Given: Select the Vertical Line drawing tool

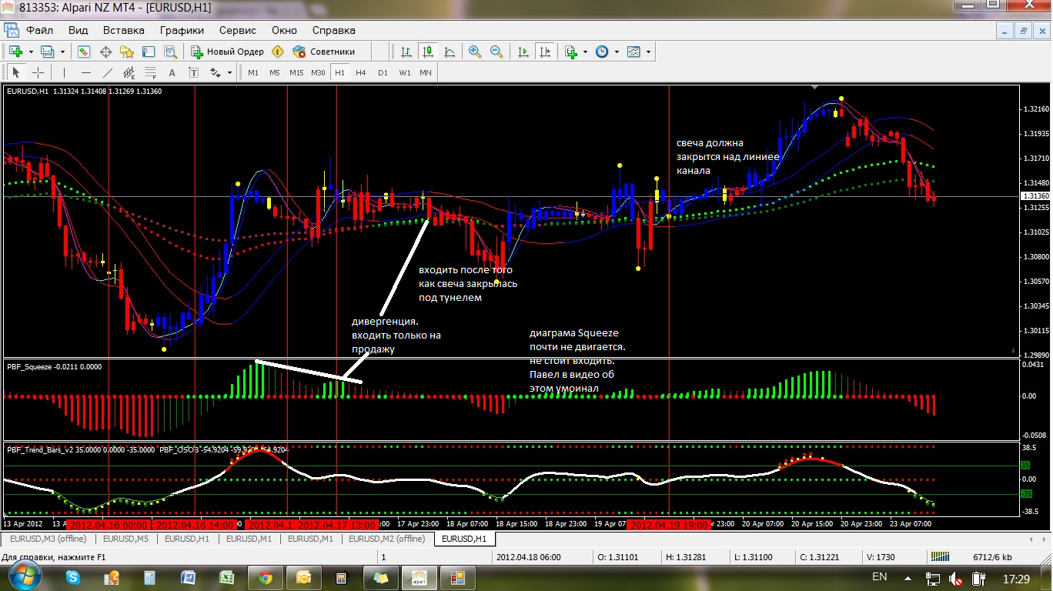Looking at the screenshot, I should [x=64, y=72].
